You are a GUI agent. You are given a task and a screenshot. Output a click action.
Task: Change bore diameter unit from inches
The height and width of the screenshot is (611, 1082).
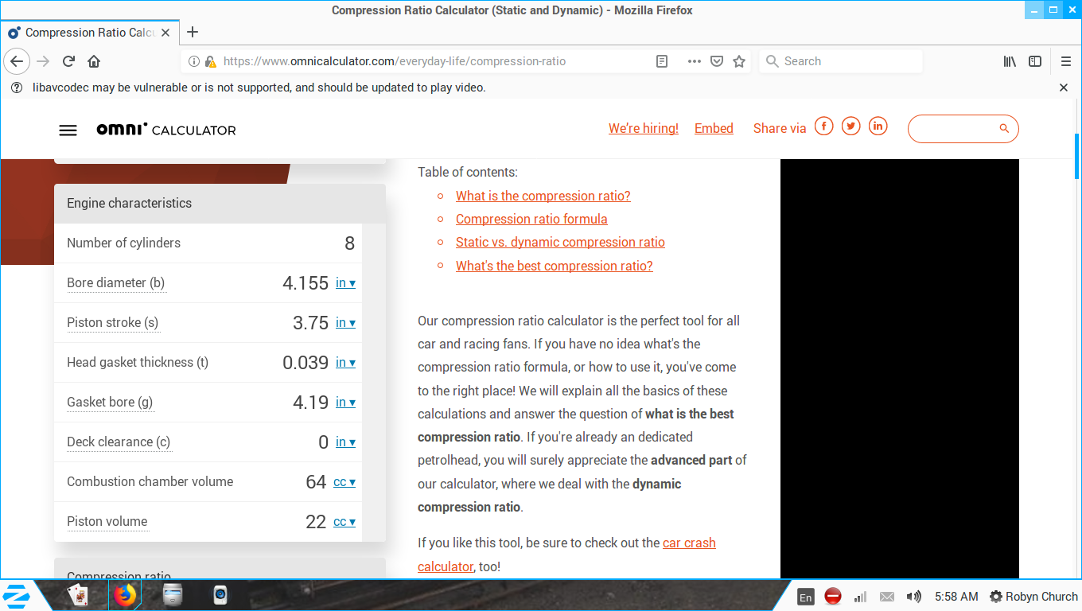[x=345, y=282]
